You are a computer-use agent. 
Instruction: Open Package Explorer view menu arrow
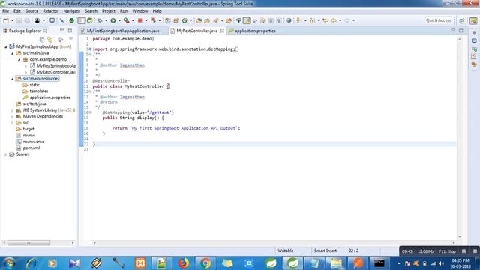click(71, 40)
